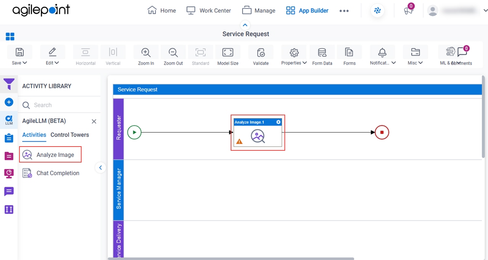Open Form Data database icon
This screenshot has width=488, height=260.
click(x=322, y=53)
